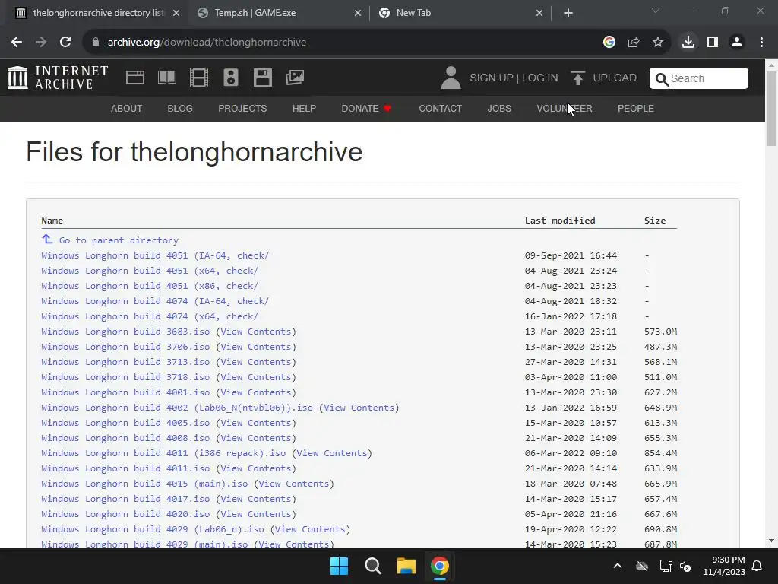The width and height of the screenshot is (778, 584).
Task: Open the Chrome downloads icon
Action: [688, 43]
